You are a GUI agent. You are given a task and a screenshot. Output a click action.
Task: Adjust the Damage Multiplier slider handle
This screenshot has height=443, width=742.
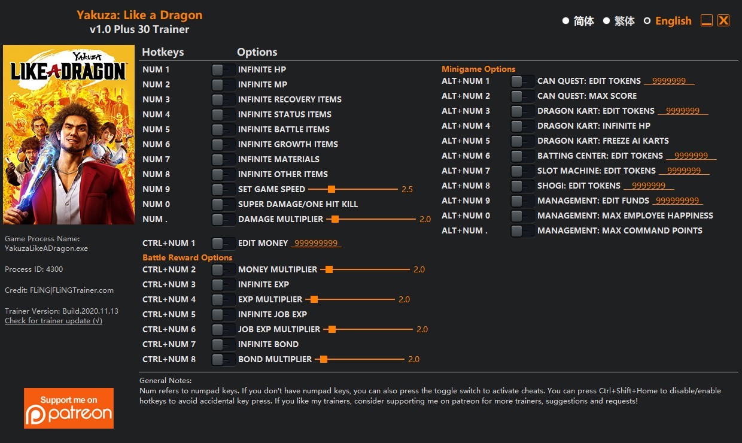[x=335, y=219]
